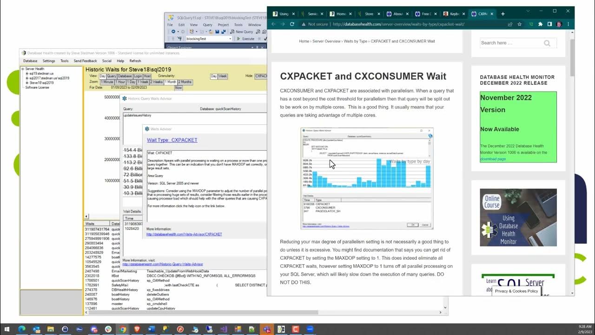Viewport: 595px width, 335px height.
Task: Open the Windows Start menu
Action: (x=8, y=329)
